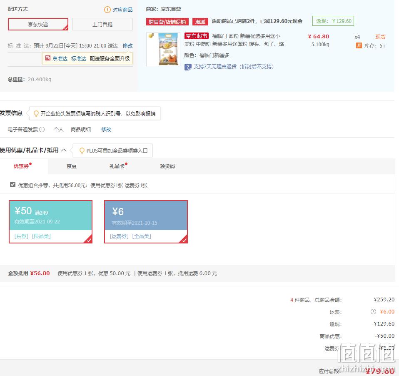Open the 京准达 link
399x376 pixels.
[60, 59]
